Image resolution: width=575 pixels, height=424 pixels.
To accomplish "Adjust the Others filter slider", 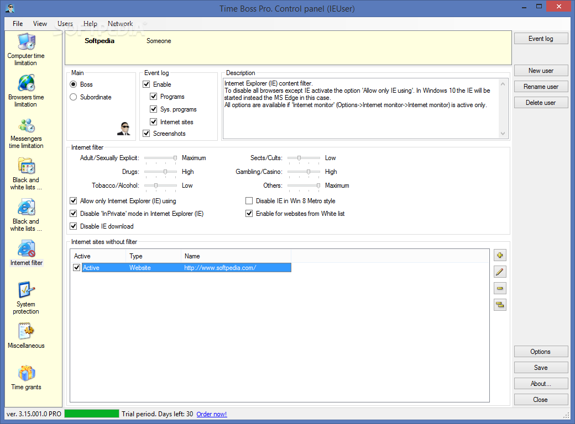I will pyautogui.click(x=304, y=185).
